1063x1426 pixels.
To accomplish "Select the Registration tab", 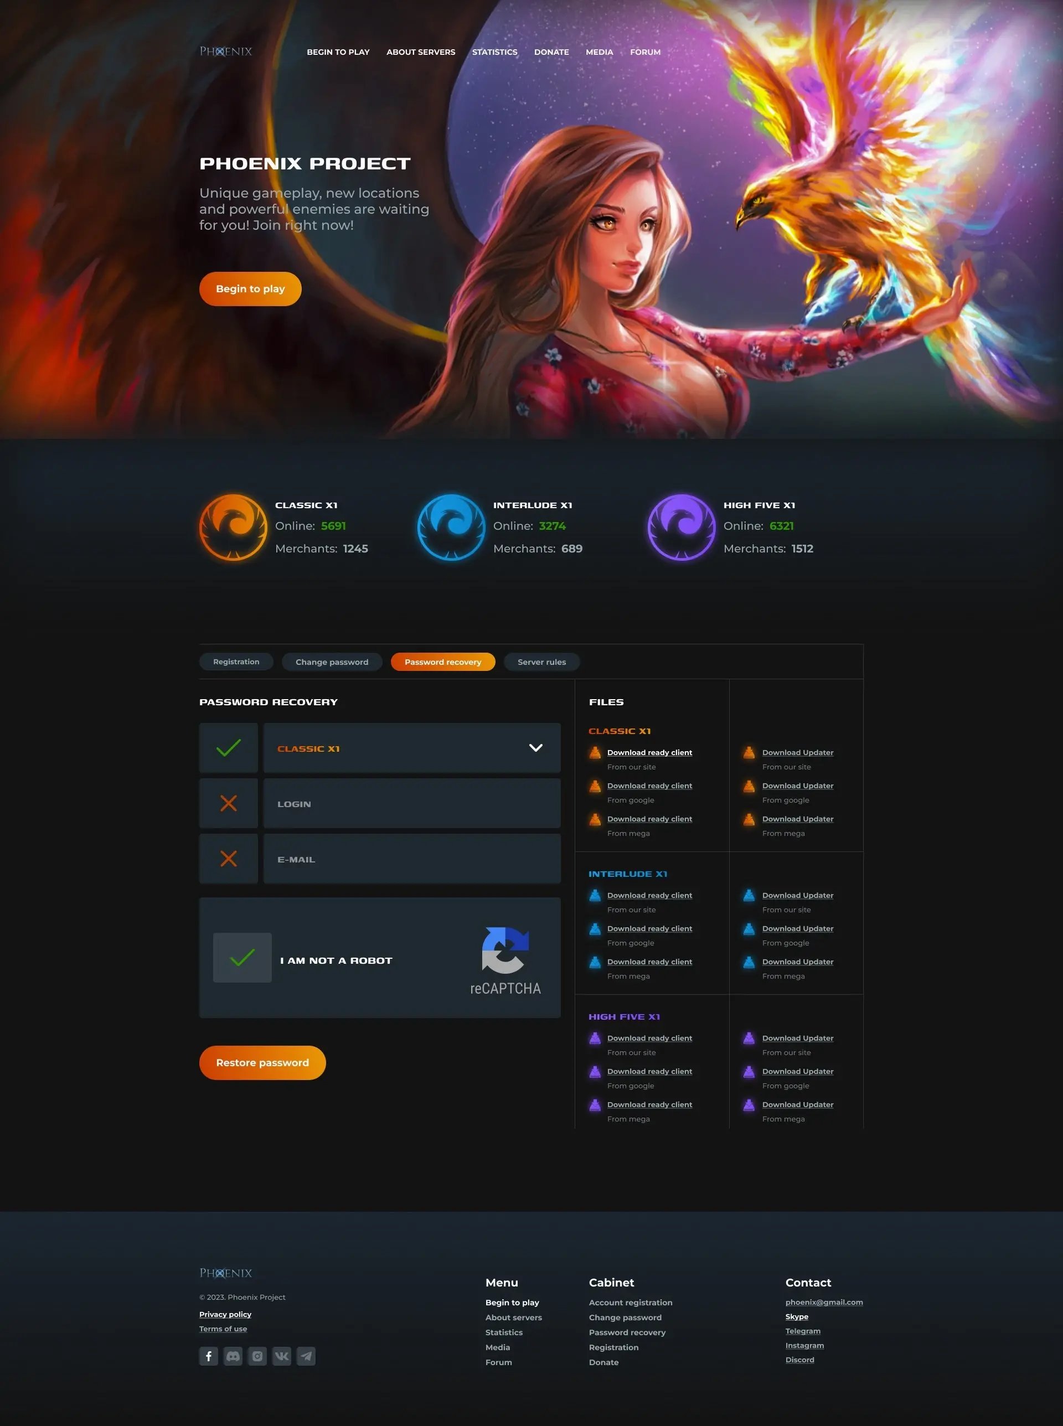I will click(236, 662).
